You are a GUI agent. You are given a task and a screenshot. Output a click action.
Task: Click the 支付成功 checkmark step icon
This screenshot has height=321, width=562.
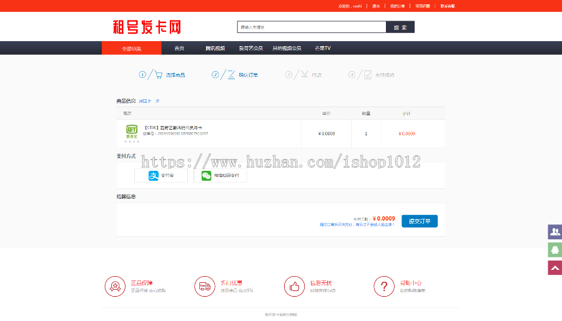[x=368, y=75]
